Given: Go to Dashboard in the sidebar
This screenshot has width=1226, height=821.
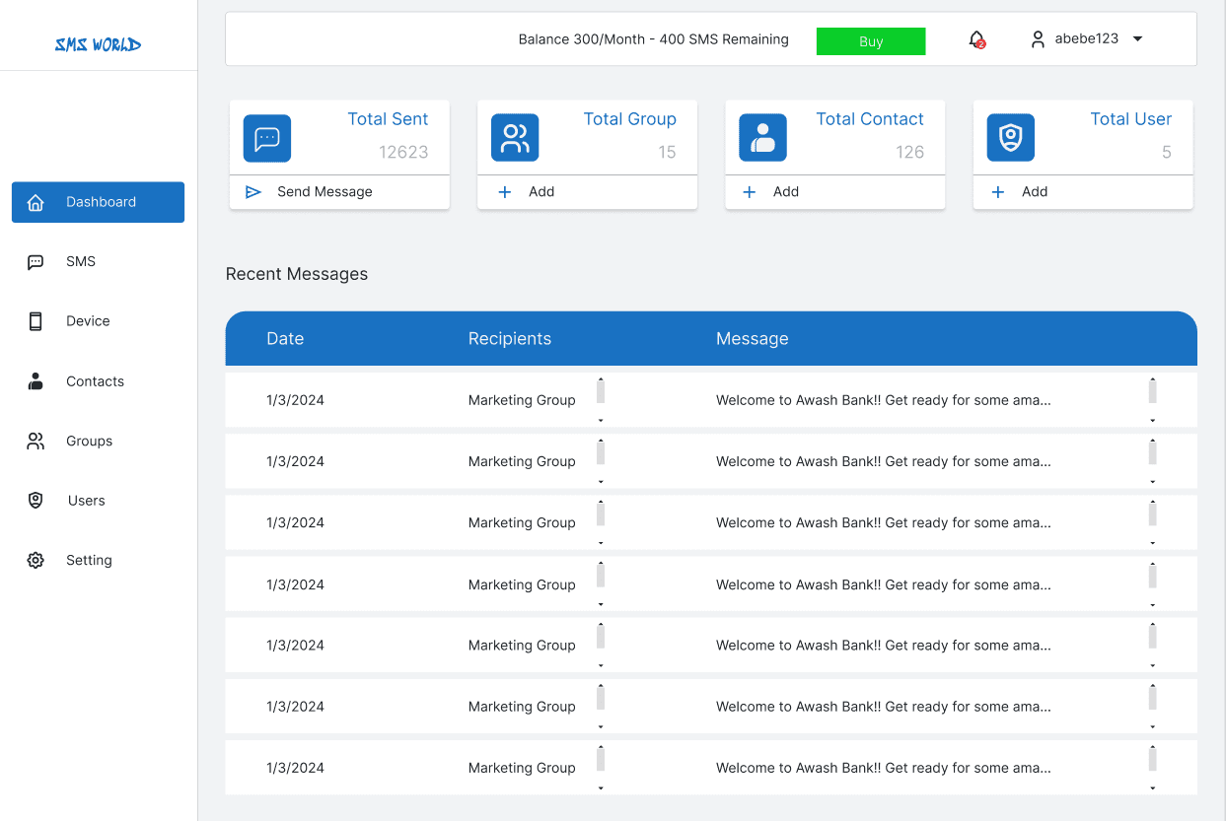Looking at the screenshot, I should [x=98, y=202].
